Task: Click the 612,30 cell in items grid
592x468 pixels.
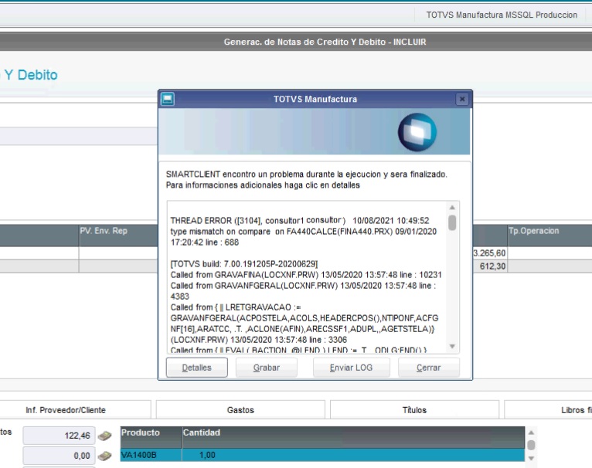Action: (x=489, y=266)
